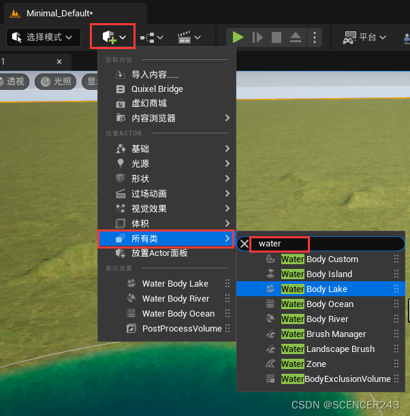Click recent Water Body River entry

pyautogui.click(x=167, y=299)
